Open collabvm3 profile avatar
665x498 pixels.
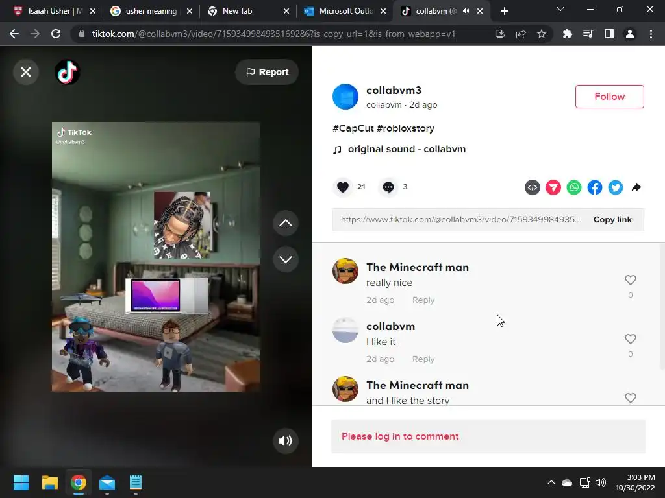(x=345, y=97)
